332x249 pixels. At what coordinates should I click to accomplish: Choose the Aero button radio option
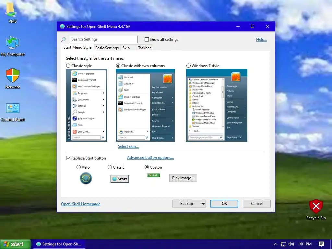click(x=78, y=167)
